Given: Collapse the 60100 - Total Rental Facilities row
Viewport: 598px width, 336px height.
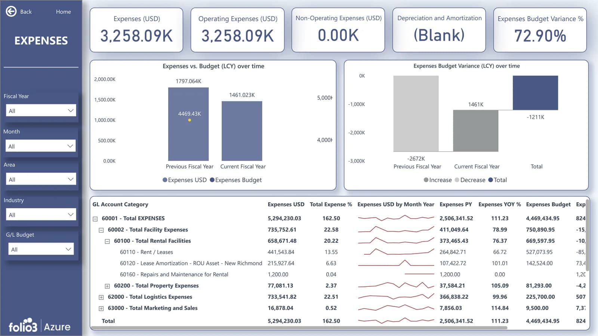Looking at the screenshot, I should (x=107, y=241).
